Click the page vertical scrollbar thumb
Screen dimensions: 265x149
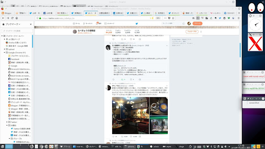pos(240,50)
